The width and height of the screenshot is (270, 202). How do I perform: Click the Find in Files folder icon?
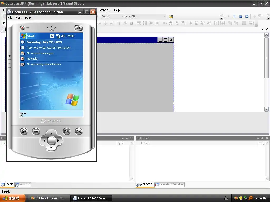[x=171, y=16]
